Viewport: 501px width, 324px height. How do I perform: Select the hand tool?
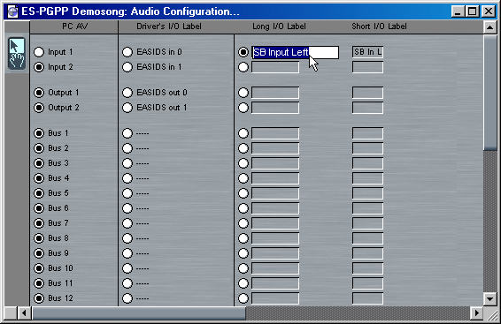[17, 61]
